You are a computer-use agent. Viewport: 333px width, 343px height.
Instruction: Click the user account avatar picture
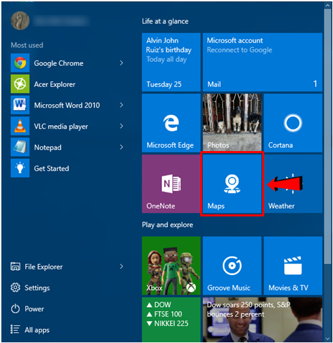coord(20,20)
